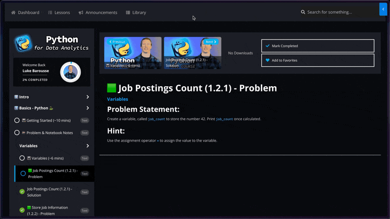
Task: Open the Lessons menu item
Action: point(59,13)
